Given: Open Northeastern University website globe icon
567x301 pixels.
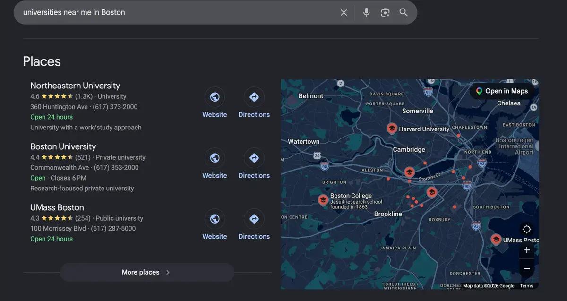Looking at the screenshot, I should click(215, 97).
